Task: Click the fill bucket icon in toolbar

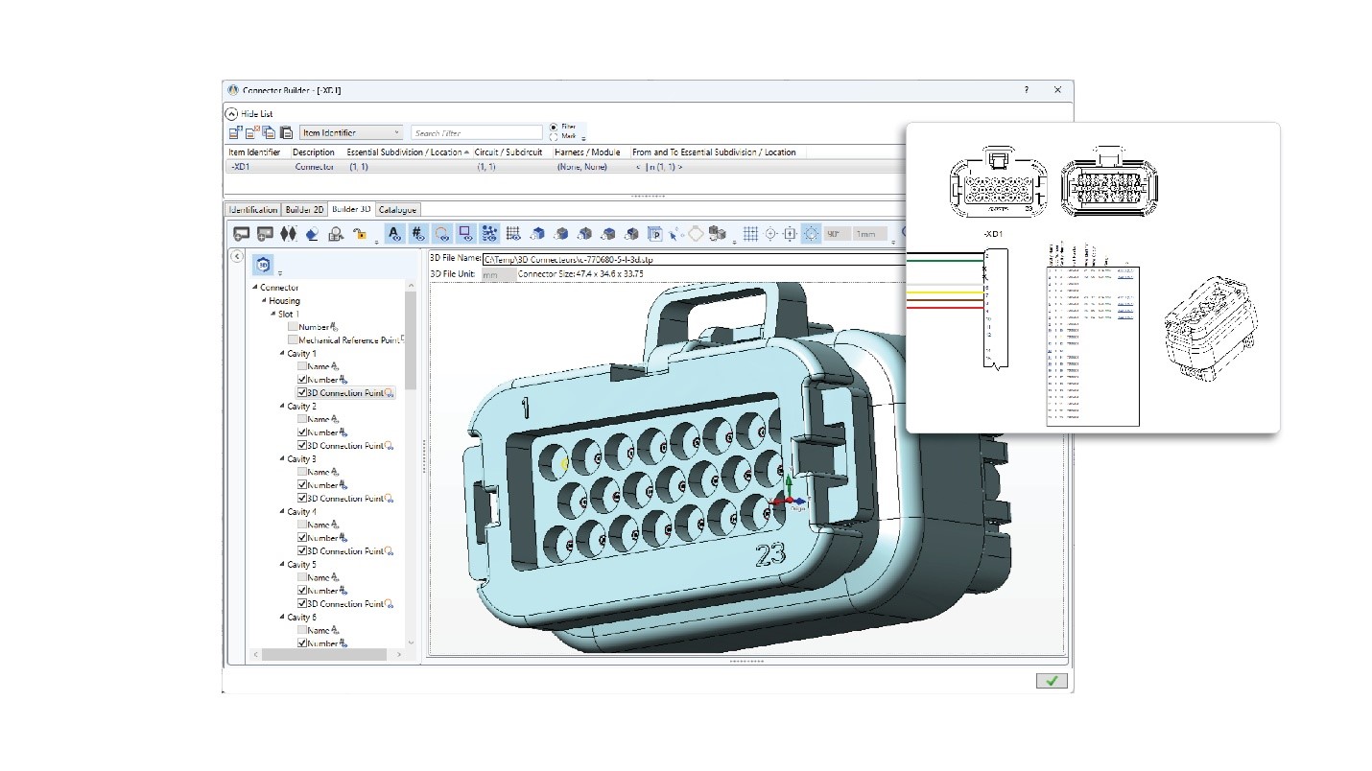Action: [312, 233]
